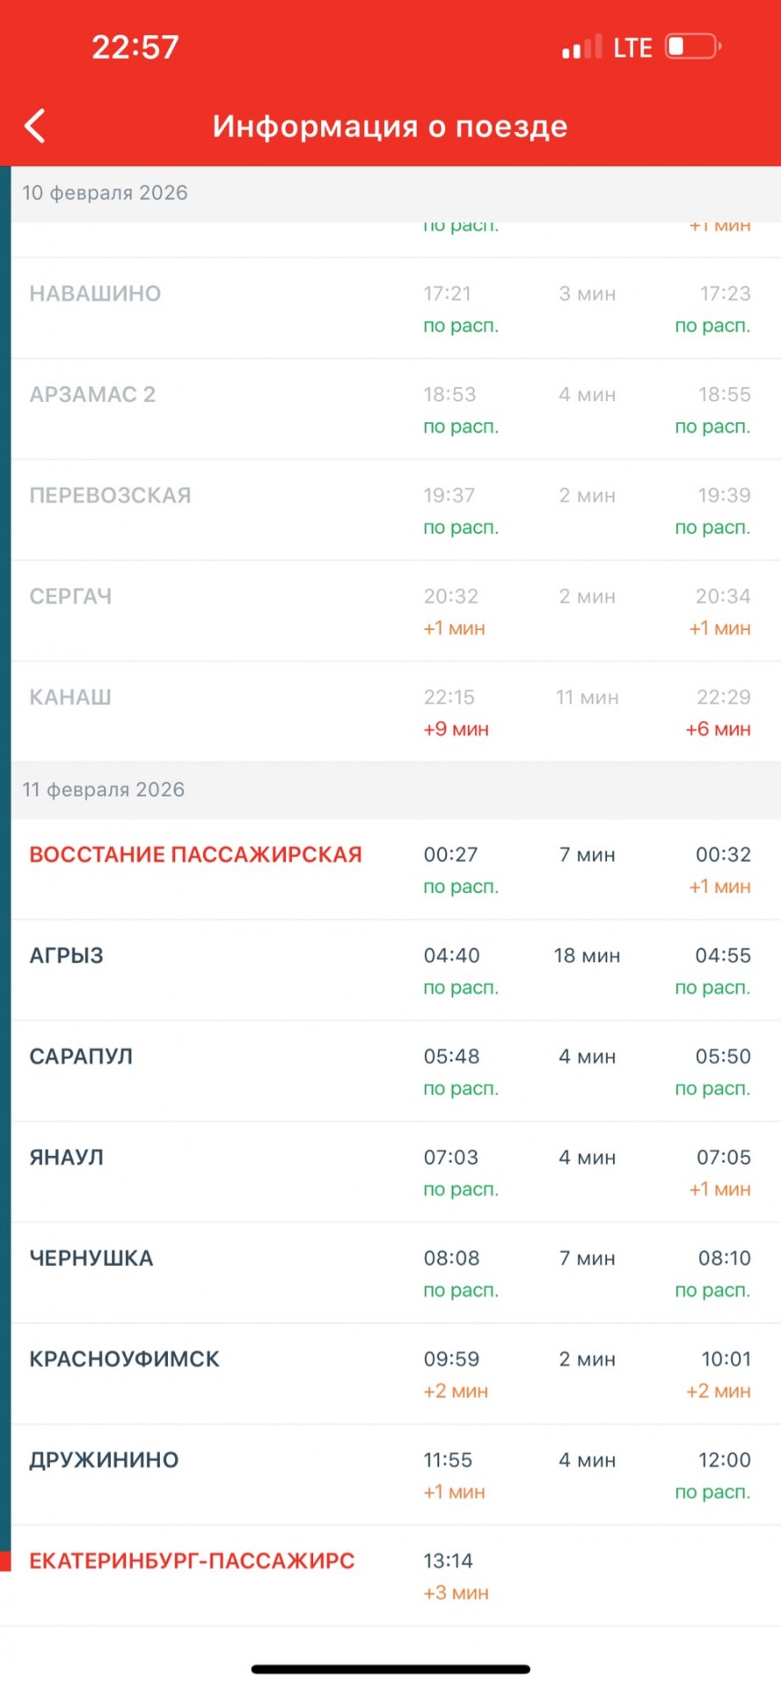Open the КАНАШ station row
The width and height of the screenshot is (781, 1689).
click(396, 712)
